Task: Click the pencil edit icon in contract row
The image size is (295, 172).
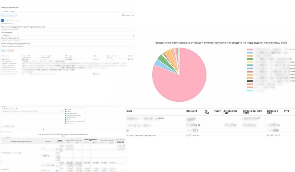Action: (x=129, y=59)
